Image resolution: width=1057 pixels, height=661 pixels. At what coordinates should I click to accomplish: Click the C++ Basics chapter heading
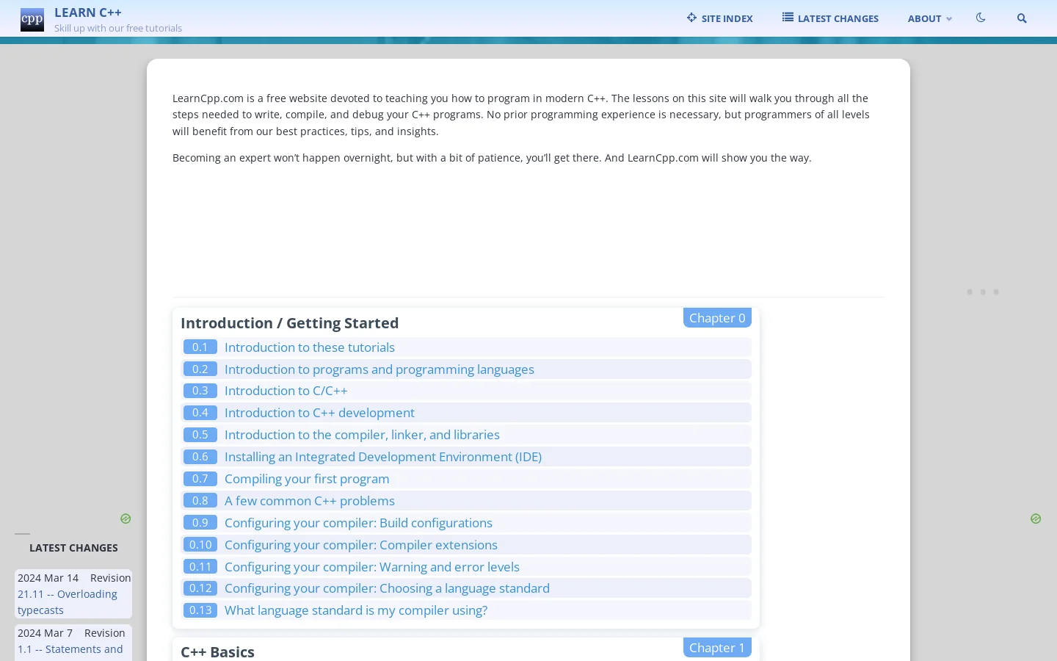218,652
